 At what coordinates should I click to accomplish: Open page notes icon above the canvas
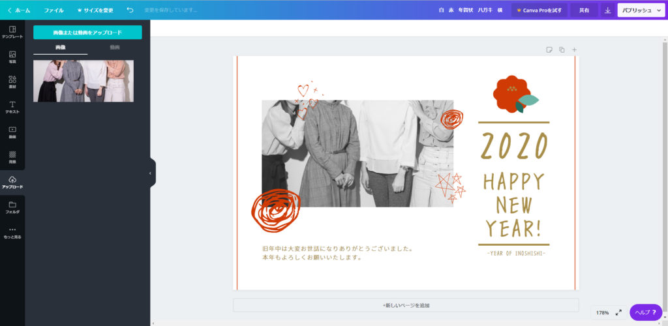pos(549,50)
